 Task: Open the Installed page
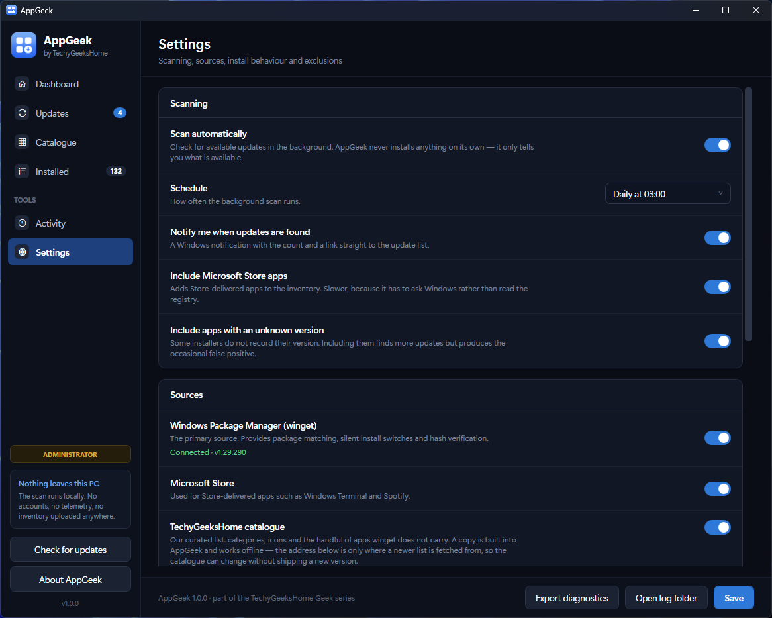click(x=70, y=172)
